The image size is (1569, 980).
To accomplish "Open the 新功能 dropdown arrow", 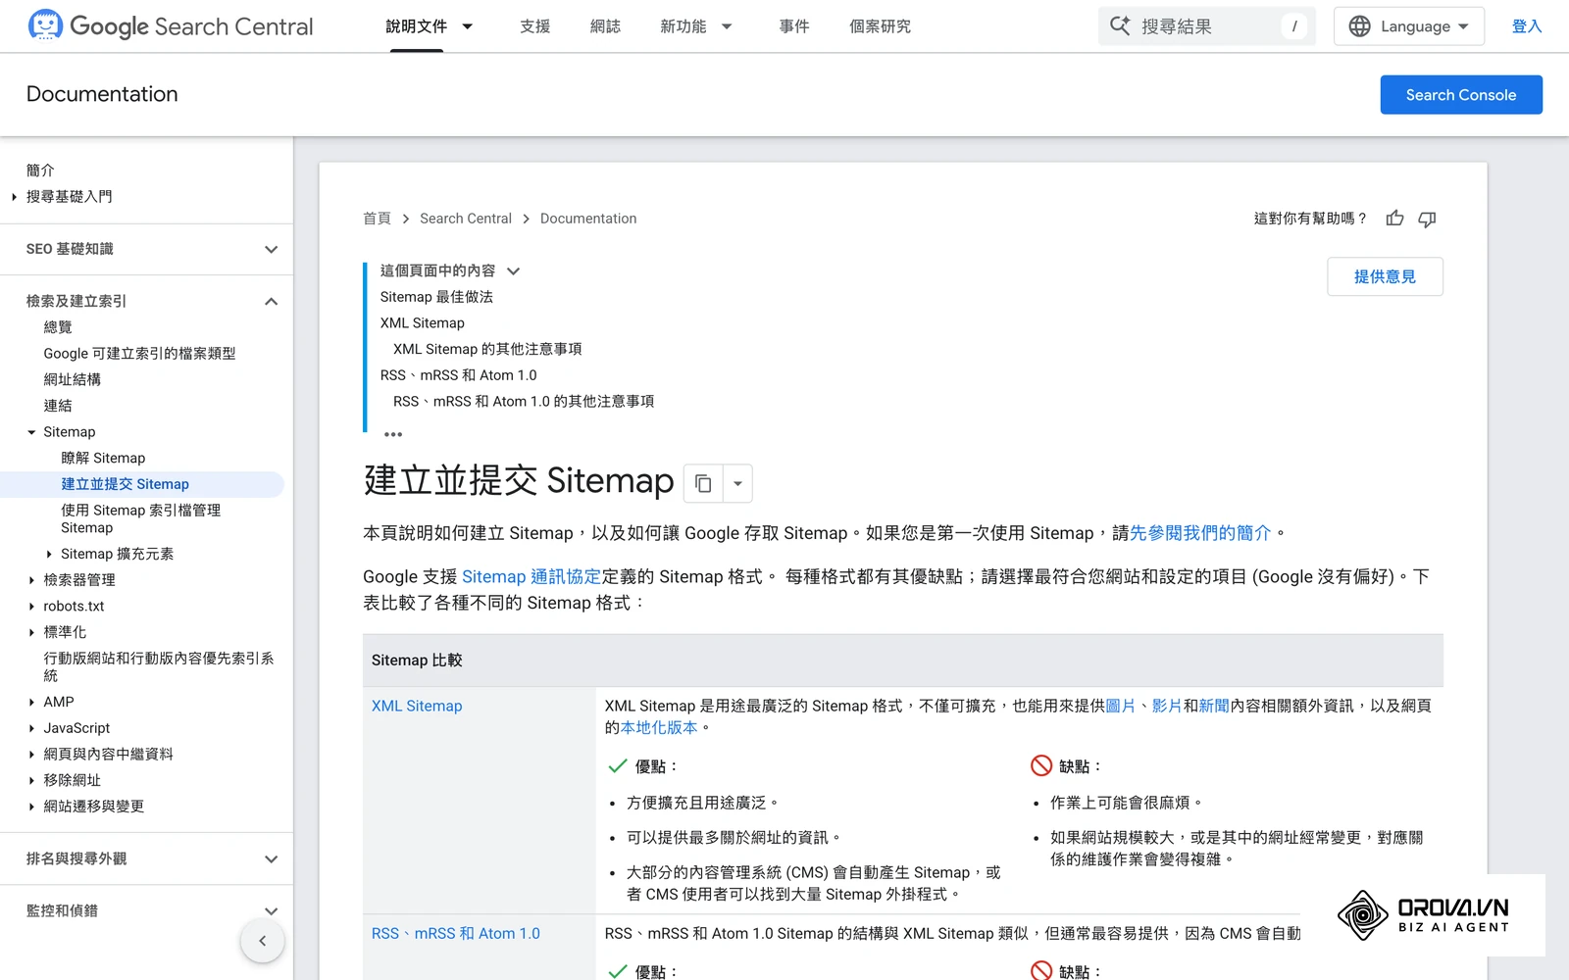I will tap(727, 26).
